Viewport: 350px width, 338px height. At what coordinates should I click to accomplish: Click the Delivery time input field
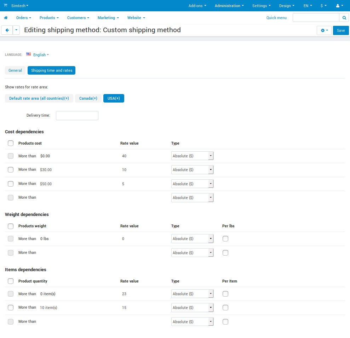click(77, 116)
